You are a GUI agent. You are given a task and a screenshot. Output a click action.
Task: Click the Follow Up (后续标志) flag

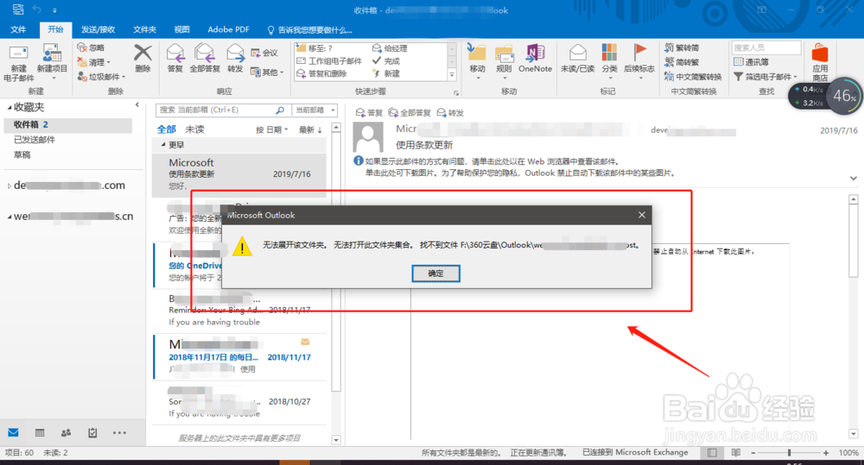639,53
